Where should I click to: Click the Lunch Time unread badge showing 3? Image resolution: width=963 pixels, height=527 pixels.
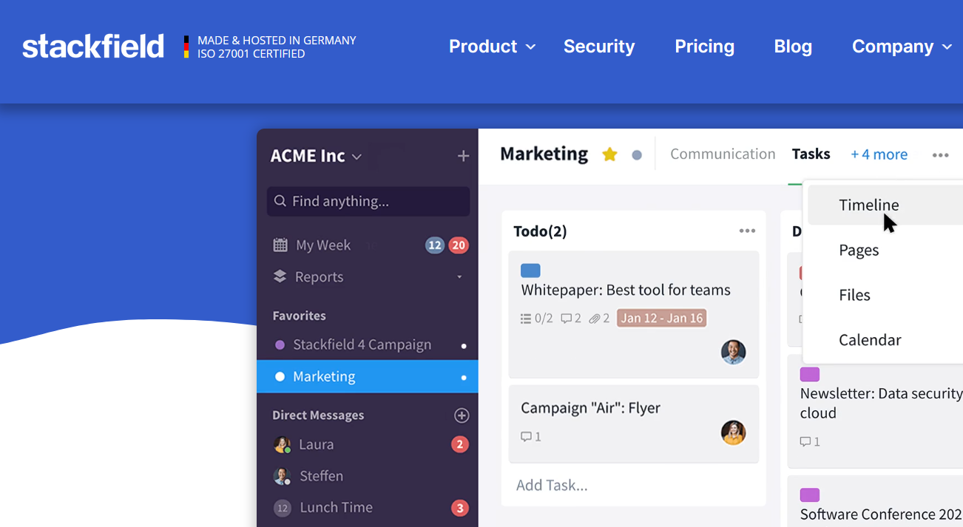460,508
